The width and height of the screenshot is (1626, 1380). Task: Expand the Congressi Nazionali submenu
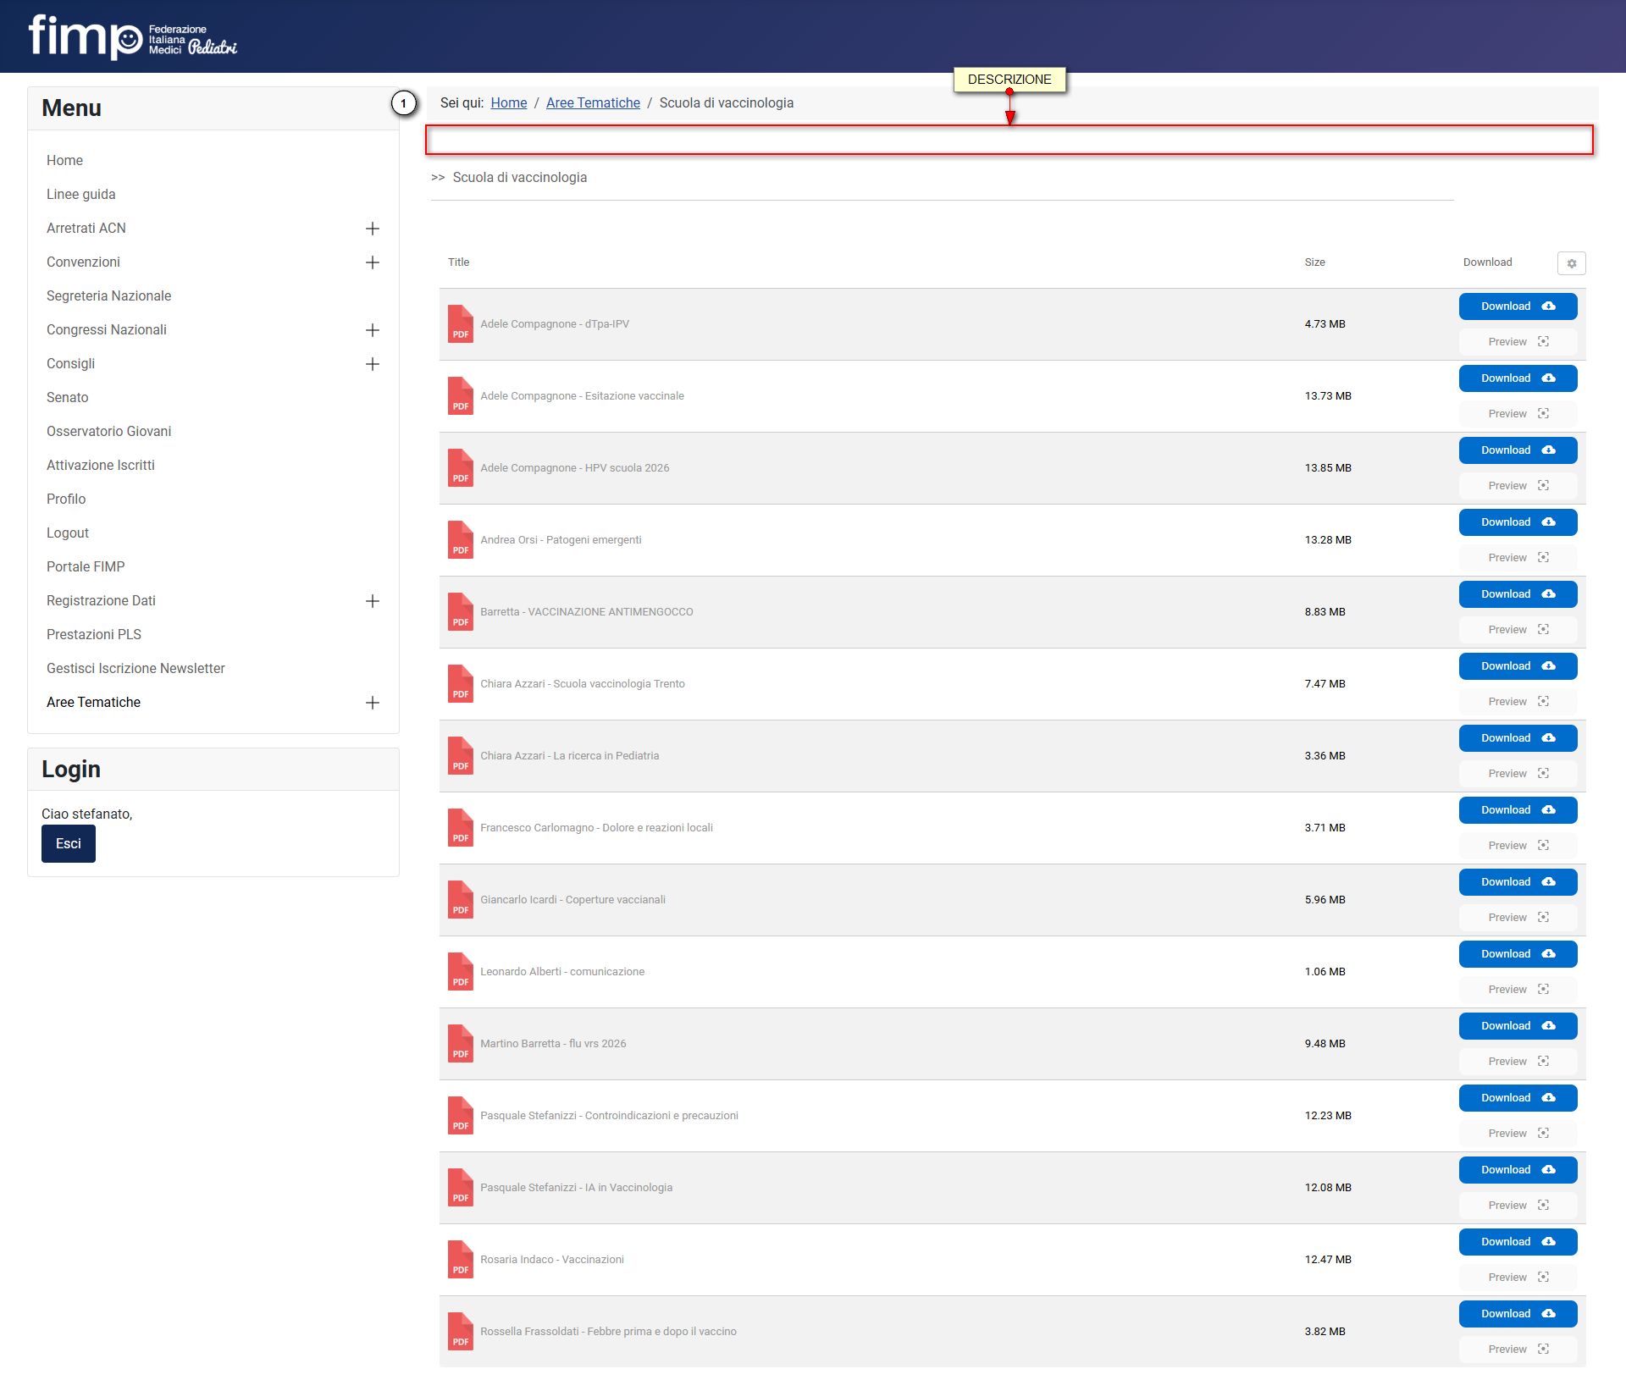pyautogui.click(x=372, y=330)
